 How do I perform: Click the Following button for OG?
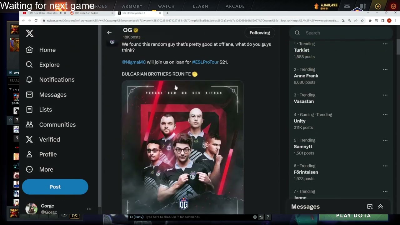tap(260, 33)
